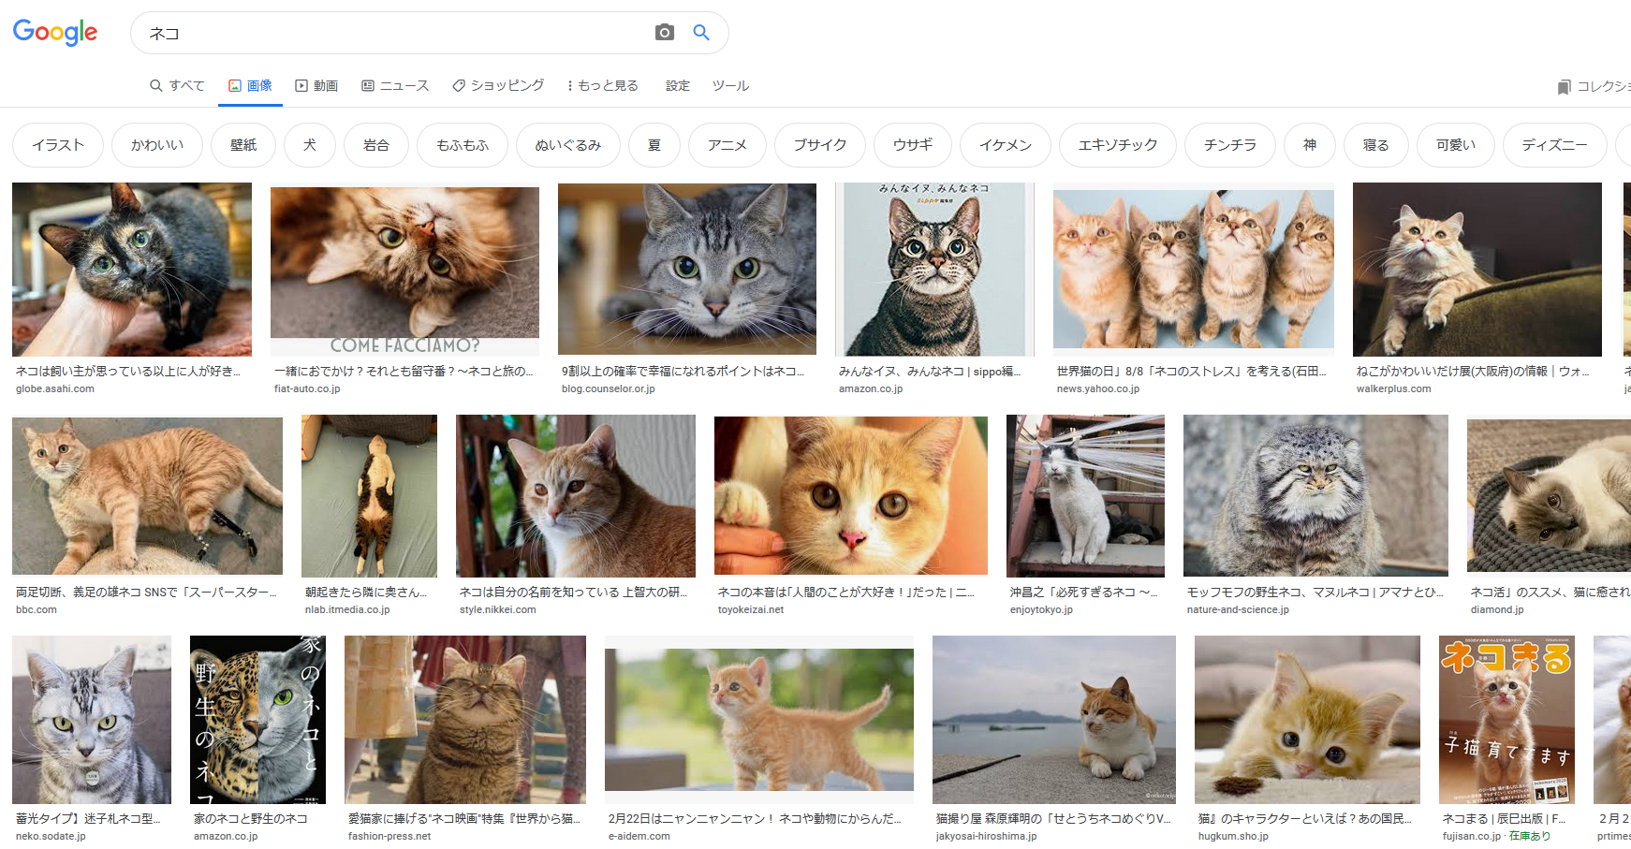
Task: Open hugkum.sho.jp kitten with toy image
Action: 1307,720
